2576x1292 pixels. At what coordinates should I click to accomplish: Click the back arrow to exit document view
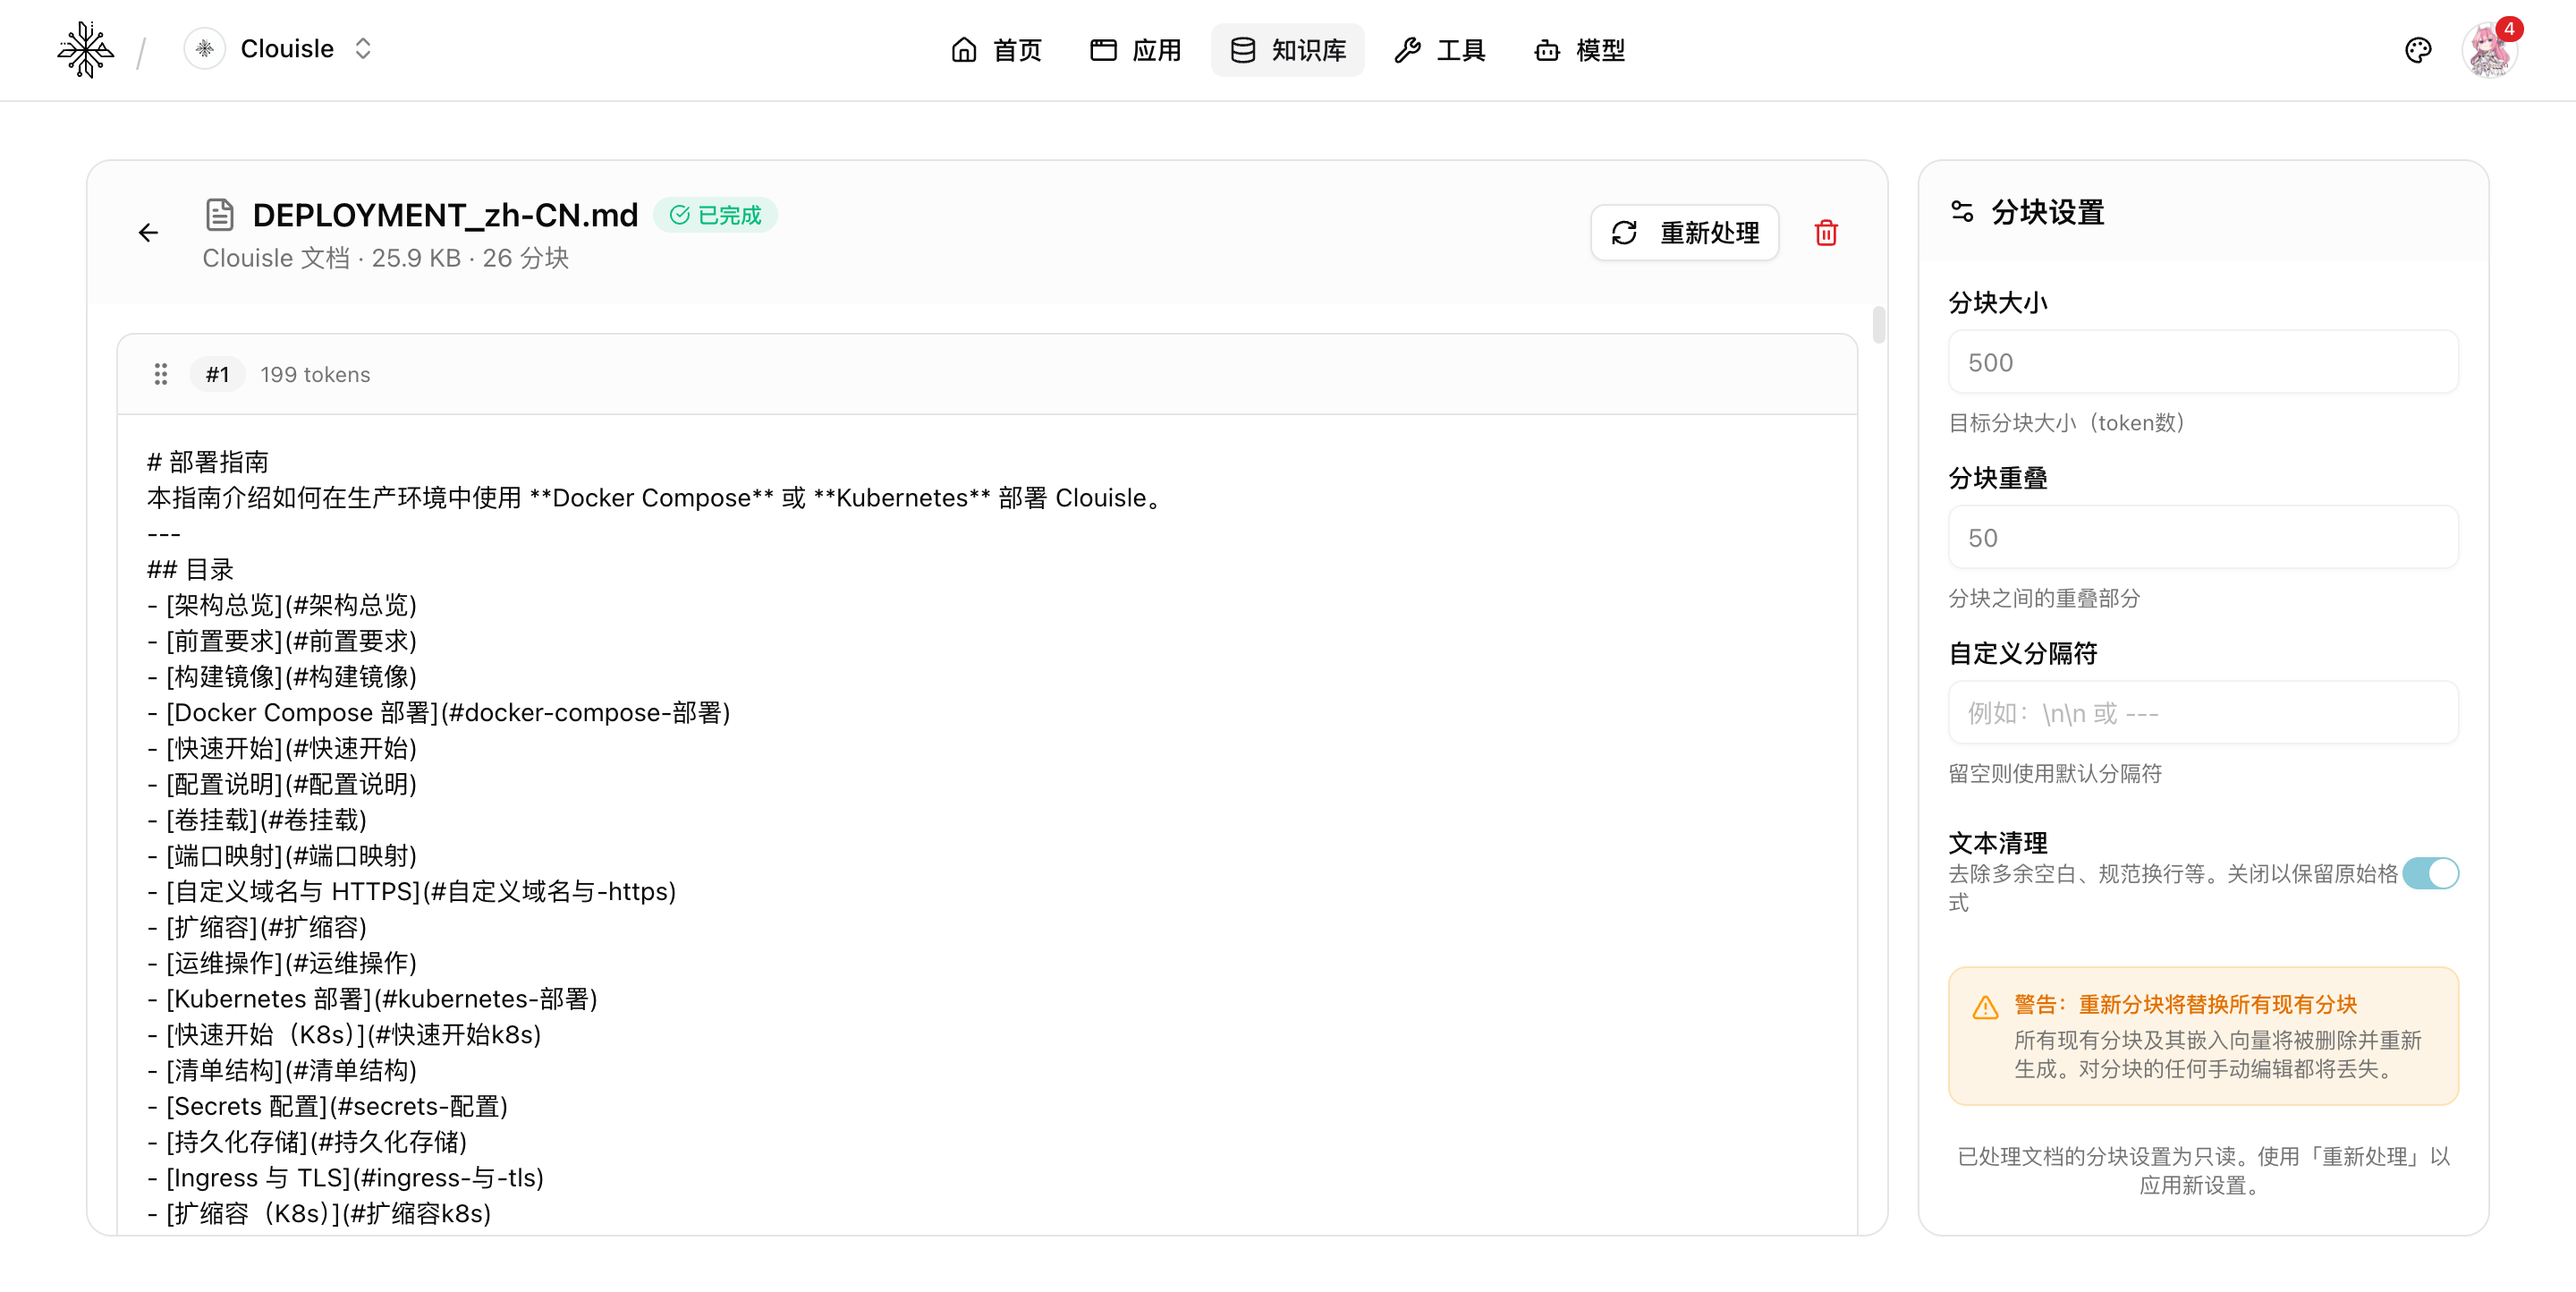point(148,232)
